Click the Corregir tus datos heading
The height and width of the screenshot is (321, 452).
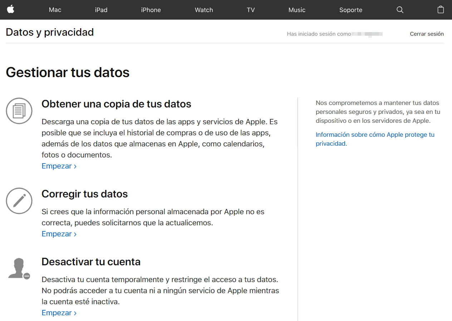pos(85,194)
